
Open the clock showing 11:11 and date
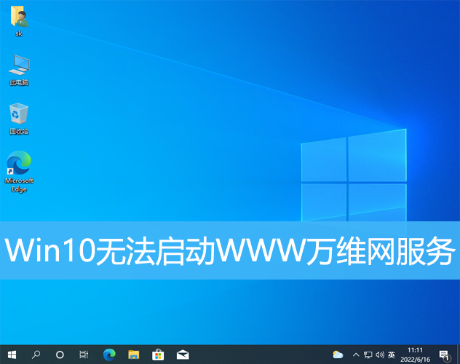[416, 355]
